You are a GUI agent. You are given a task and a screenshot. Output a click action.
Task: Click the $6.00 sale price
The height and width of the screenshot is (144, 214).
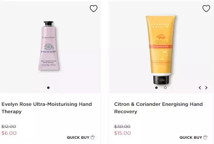click(x=9, y=133)
